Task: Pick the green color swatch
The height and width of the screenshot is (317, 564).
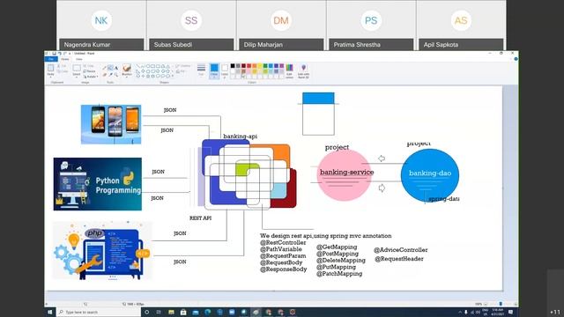Action: (265, 66)
